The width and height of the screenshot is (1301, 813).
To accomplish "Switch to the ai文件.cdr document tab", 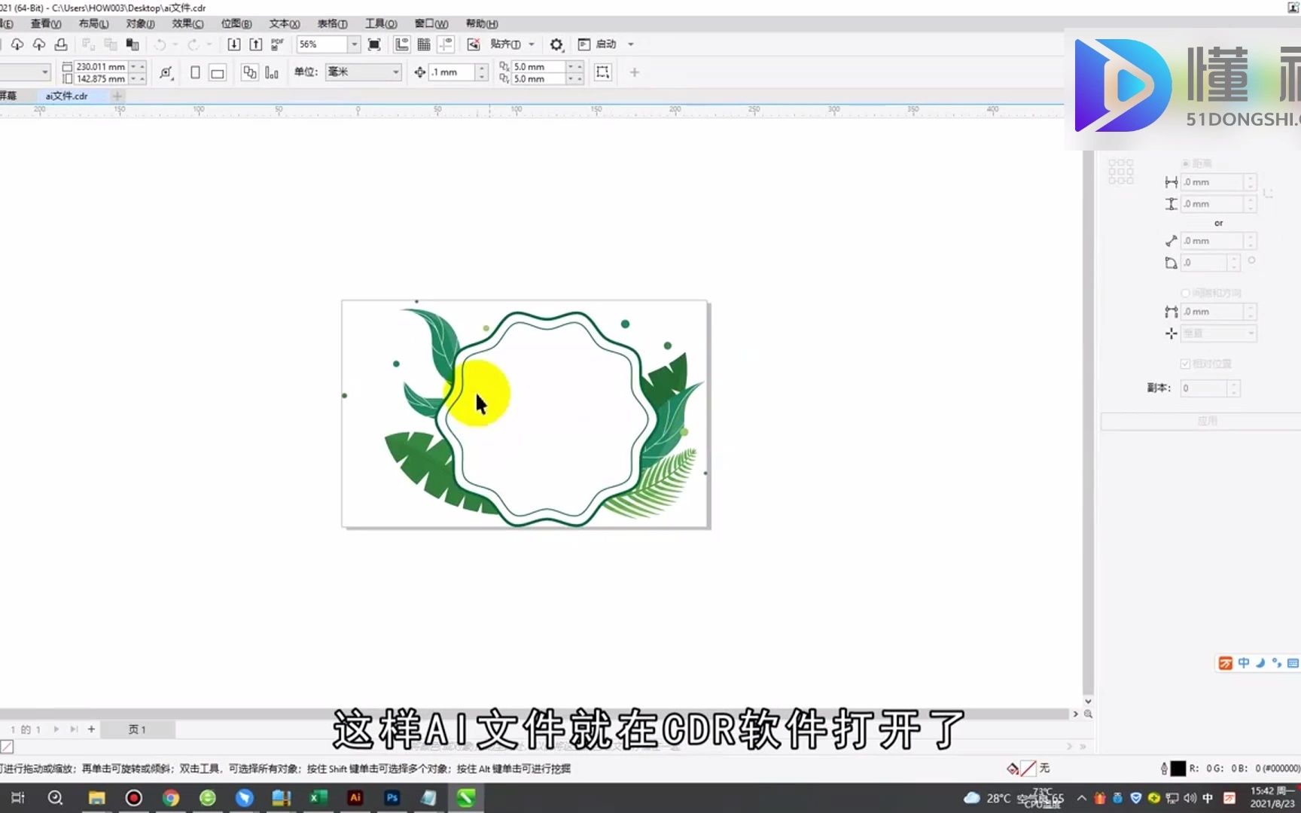I will (x=66, y=96).
